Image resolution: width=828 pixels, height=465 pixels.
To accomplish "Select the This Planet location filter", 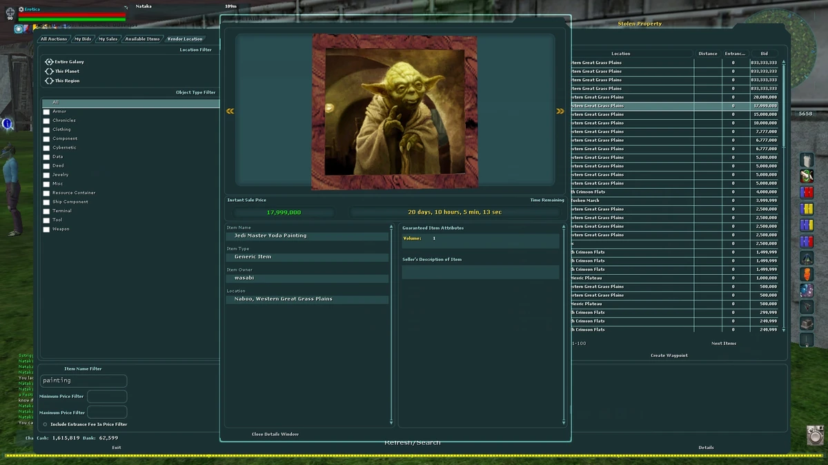I will (50, 70).
